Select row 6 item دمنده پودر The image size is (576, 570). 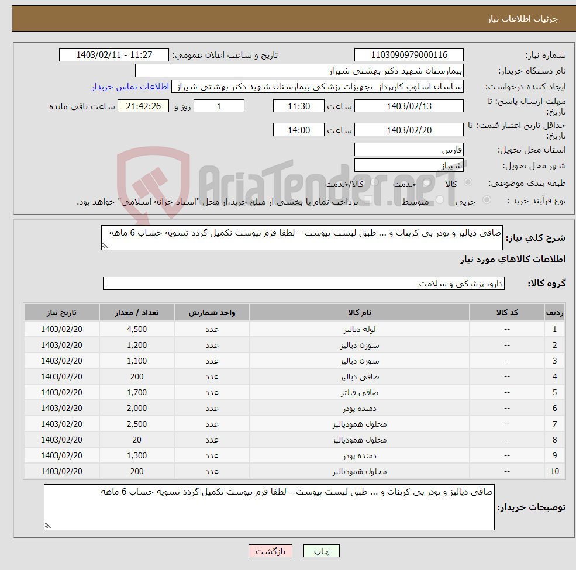[x=360, y=409]
